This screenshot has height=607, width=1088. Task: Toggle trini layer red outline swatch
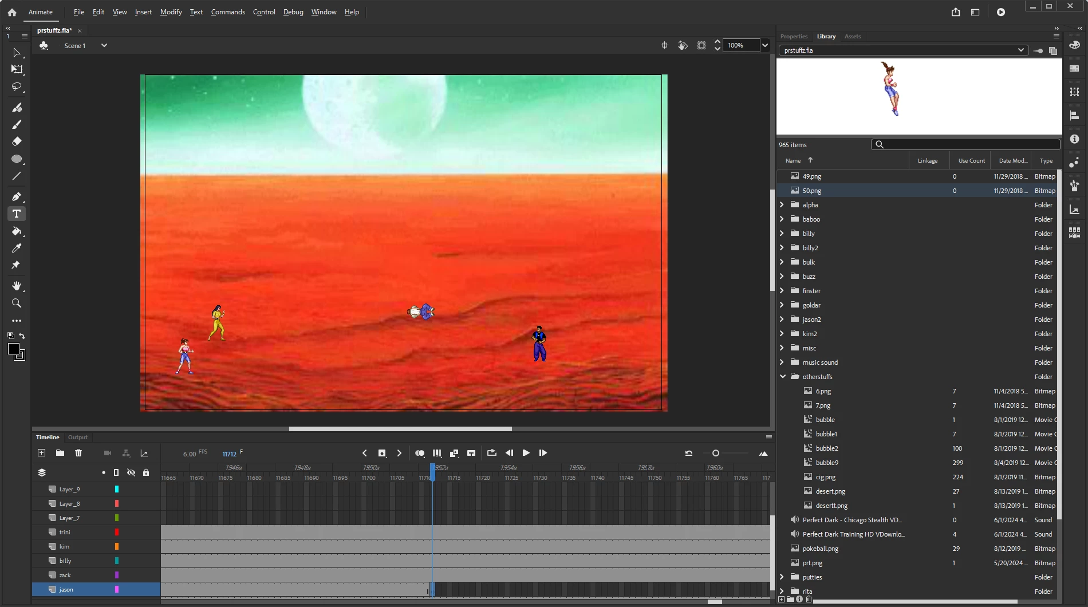point(117,532)
